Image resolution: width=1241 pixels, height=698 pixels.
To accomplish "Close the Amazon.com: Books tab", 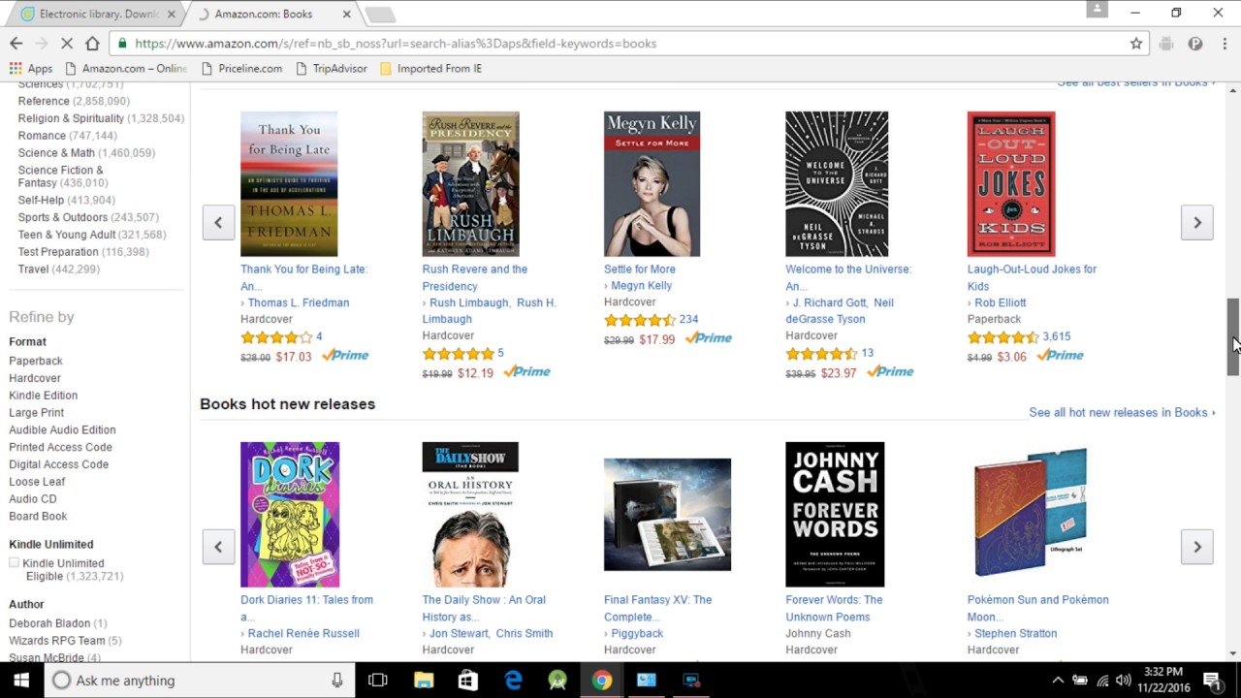I will pyautogui.click(x=346, y=15).
